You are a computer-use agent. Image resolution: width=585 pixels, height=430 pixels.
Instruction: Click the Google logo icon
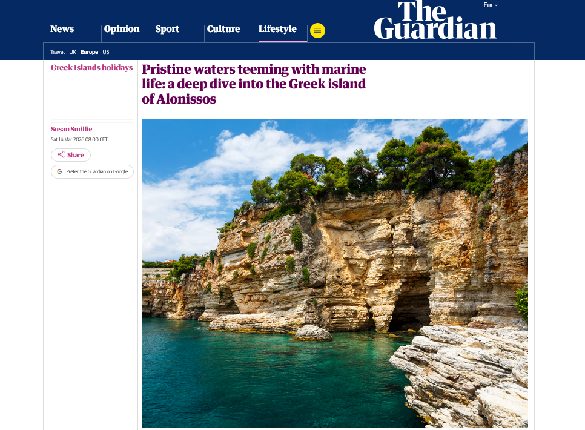click(x=59, y=172)
